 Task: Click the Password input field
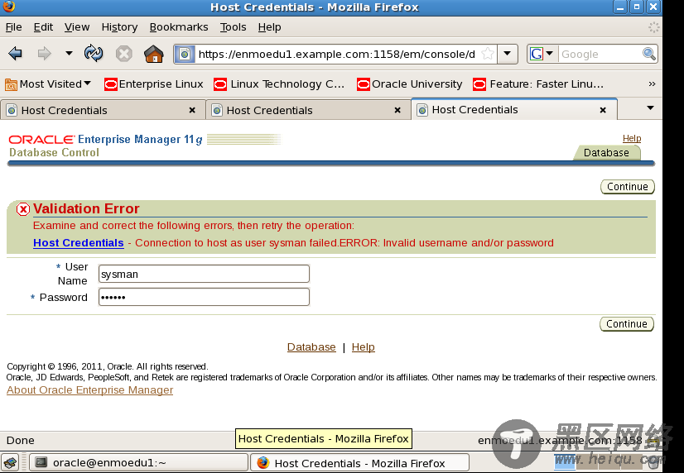(x=204, y=297)
